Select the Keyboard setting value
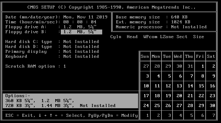 click(81, 57)
